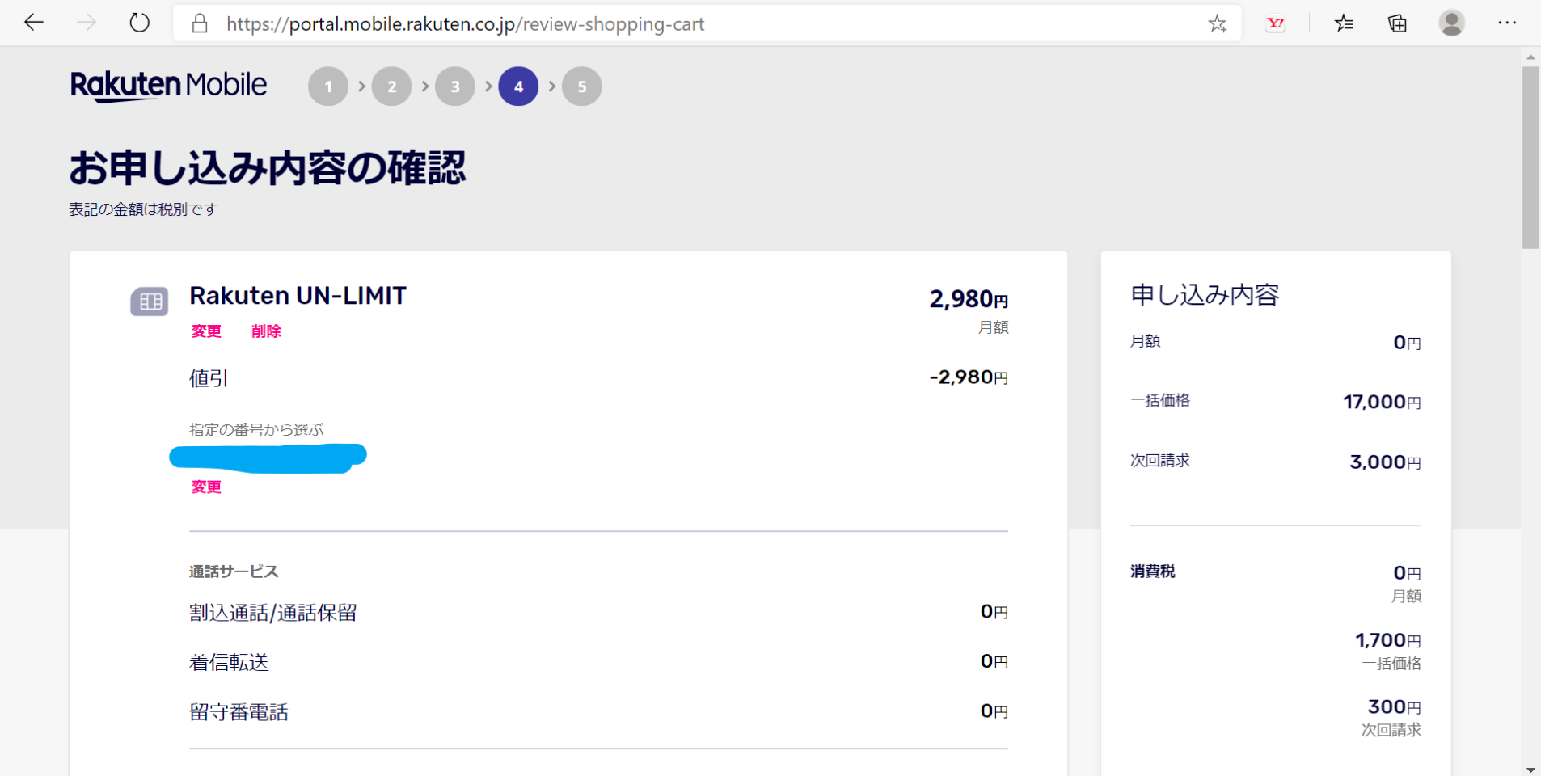Click the scrollbar down arrow
Screen dimensions: 1541x776
(1530, 769)
